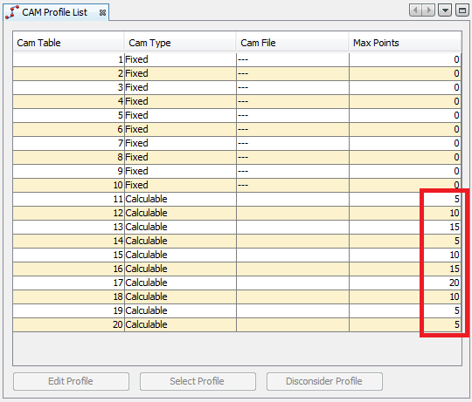Click the Select Profile button
Viewport: 472px width, 402px height.
pyautogui.click(x=198, y=381)
